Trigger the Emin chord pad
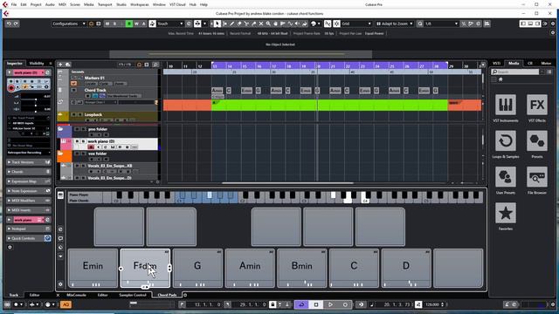This screenshot has height=314, width=559. 93,268
